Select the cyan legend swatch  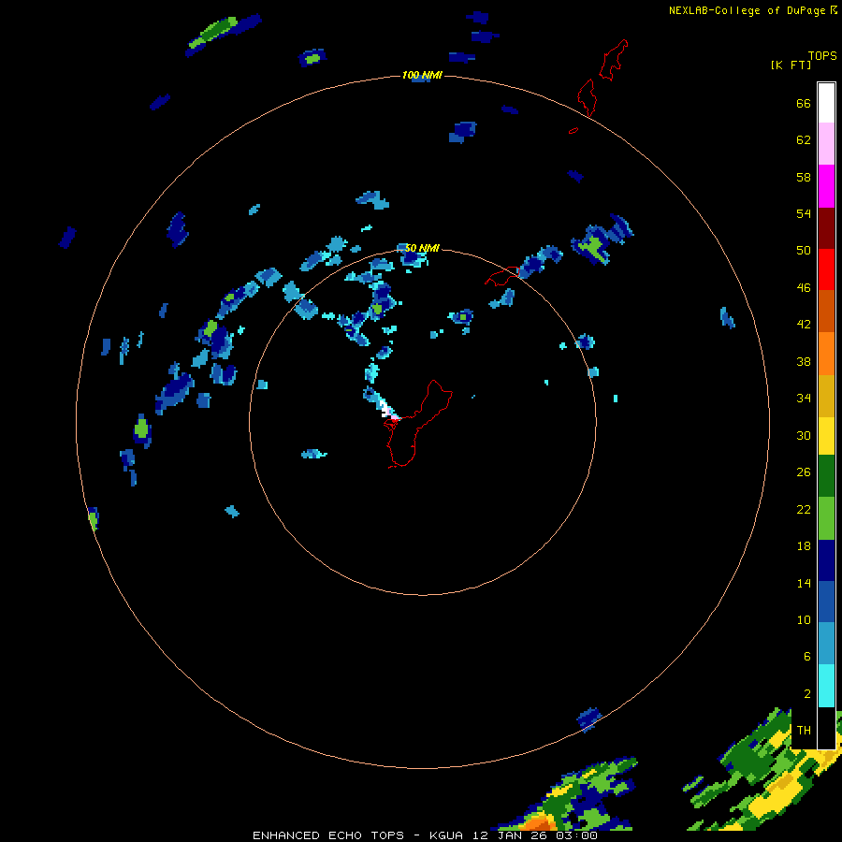pos(826,686)
